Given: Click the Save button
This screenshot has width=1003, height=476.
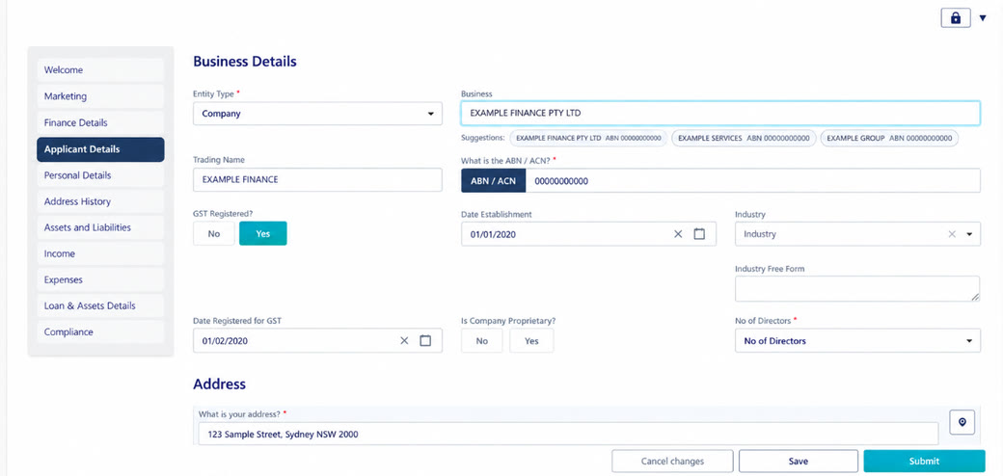Looking at the screenshot, I should (799, 462).
